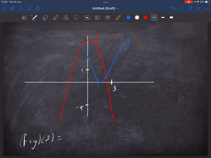
Task: Tap the three-dot multitasking handle
Action: pos(105,2)
